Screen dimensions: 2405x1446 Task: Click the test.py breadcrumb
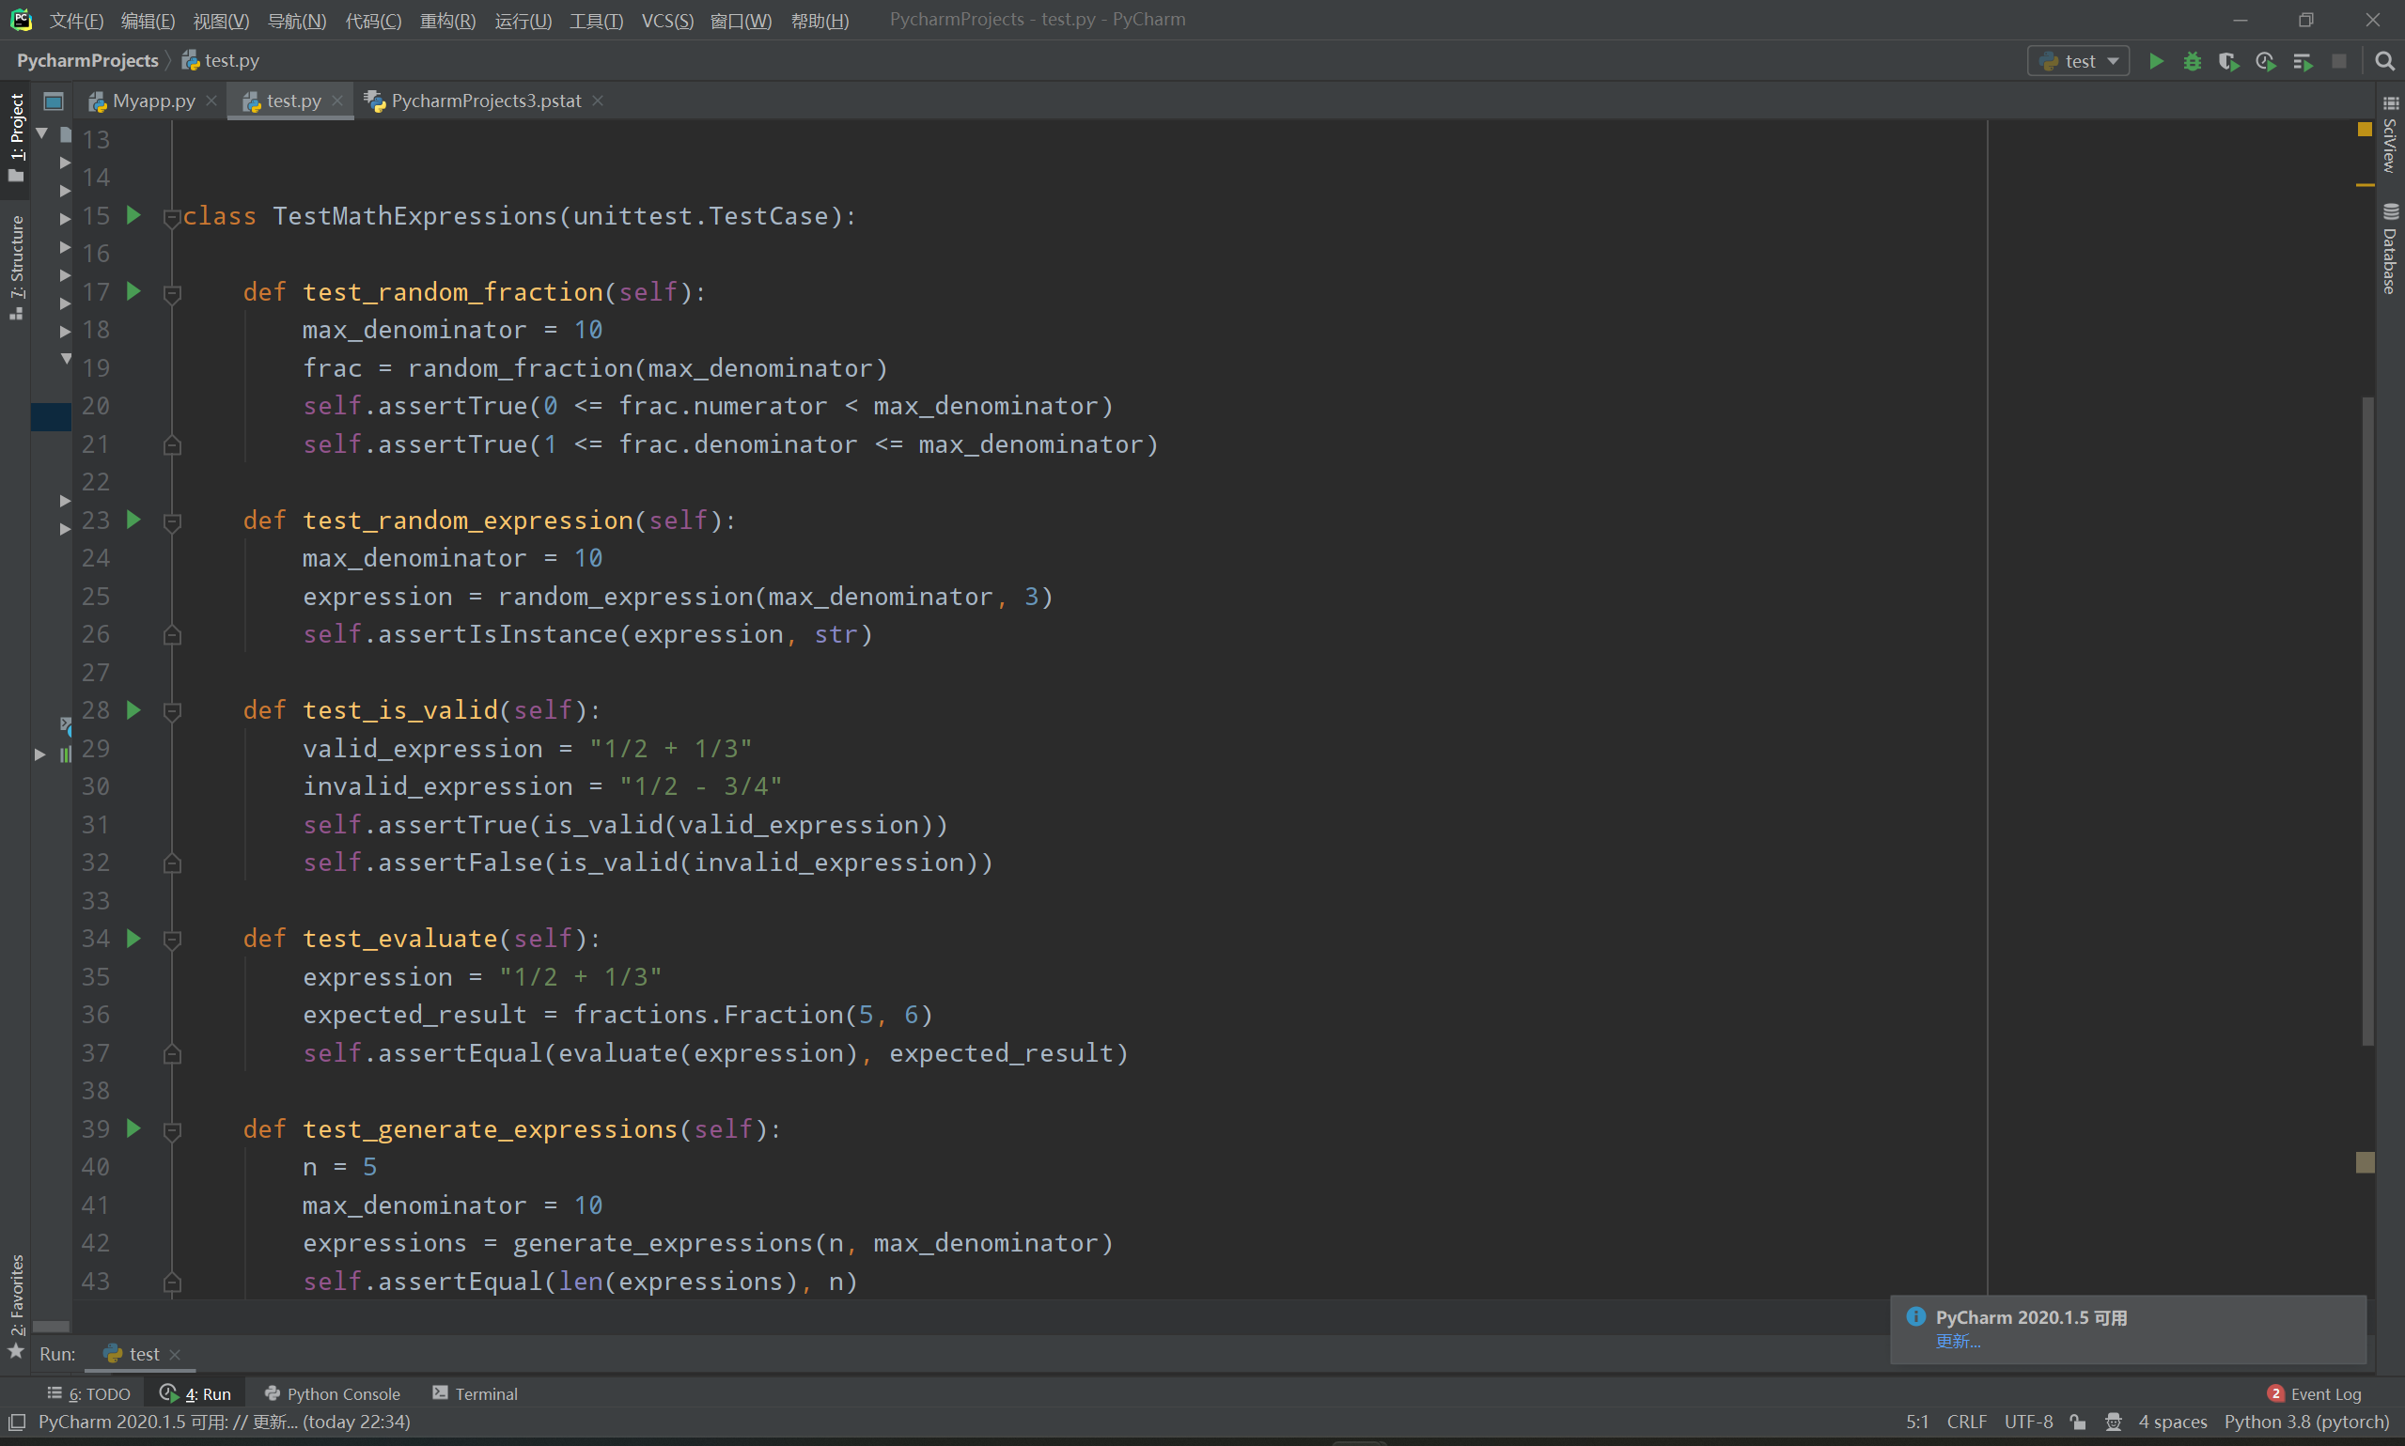tap(221, 60)
